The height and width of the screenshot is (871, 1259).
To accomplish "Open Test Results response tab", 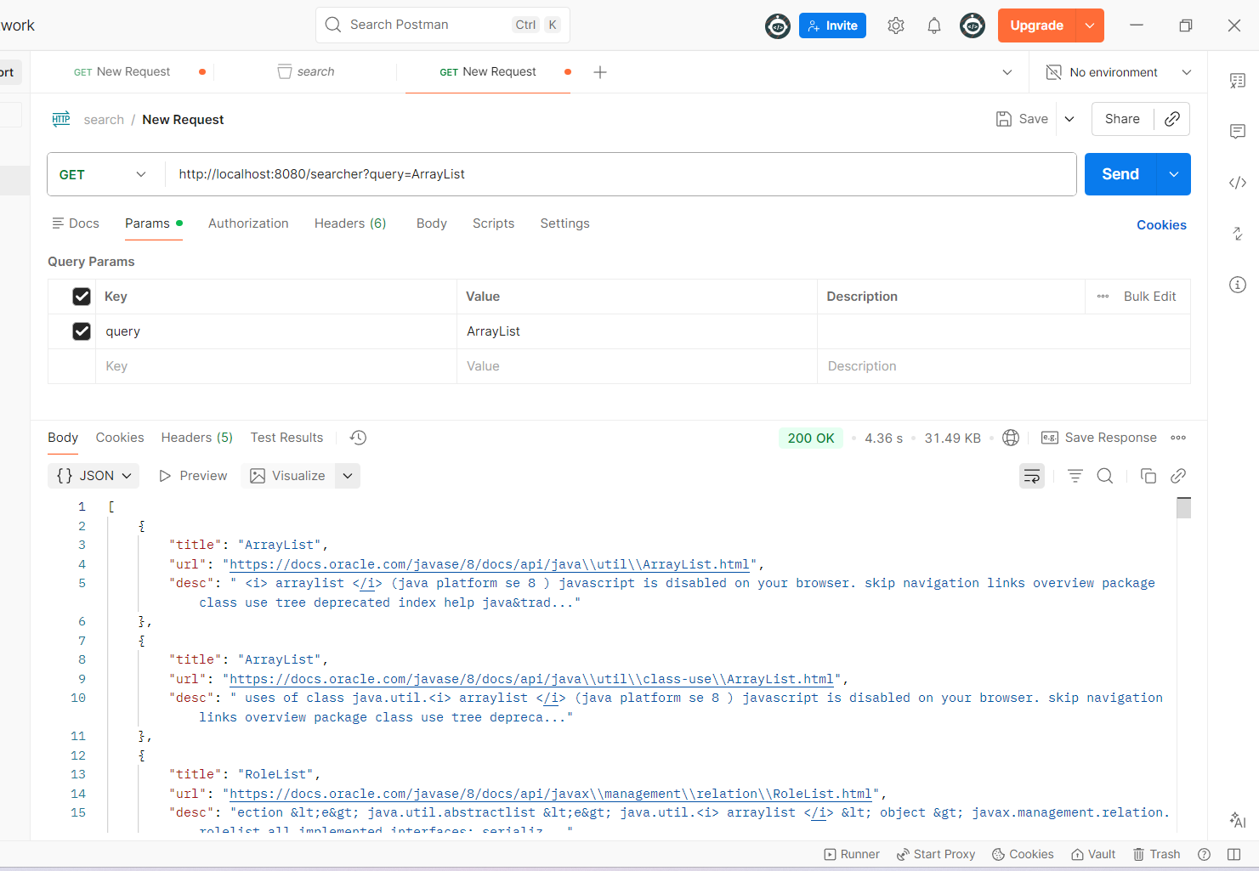I will (x=286, y=438).
